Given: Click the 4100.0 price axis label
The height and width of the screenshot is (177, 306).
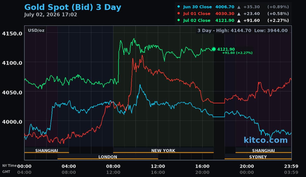Looking at the screenshot, I should (x=12, y=62).
